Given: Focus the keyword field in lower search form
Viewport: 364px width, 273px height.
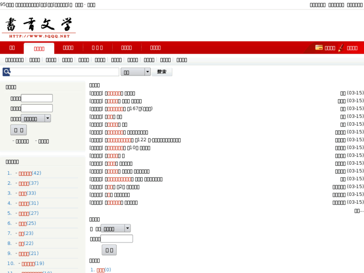Looking at the screenshot, I should click(117, 238).
